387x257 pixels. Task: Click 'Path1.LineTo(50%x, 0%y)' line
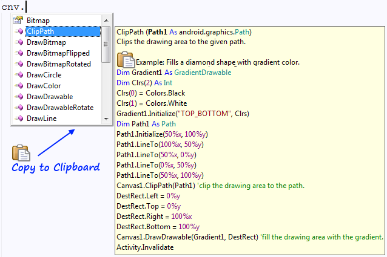pyautogui.click(x=156, y=155)
